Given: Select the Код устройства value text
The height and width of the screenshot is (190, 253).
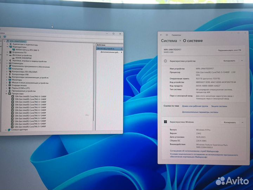Looking at the screenshot, I should [216, 82].
